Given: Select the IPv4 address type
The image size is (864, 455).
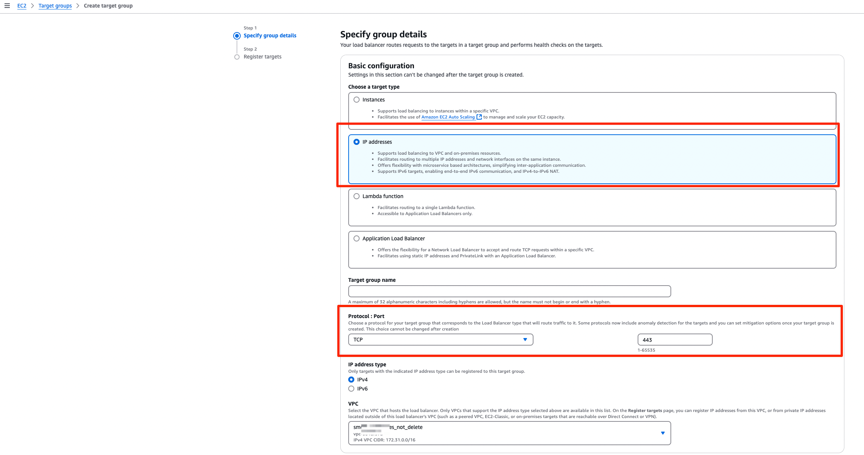Looking at the screenshot, I should [351, 380].
